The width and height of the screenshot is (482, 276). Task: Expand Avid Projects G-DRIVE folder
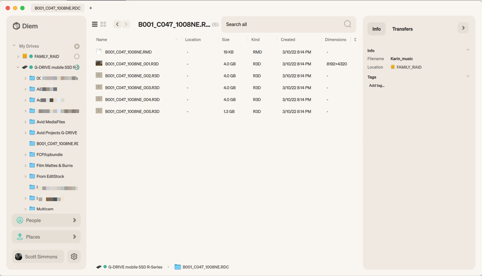tap(25, 133)
